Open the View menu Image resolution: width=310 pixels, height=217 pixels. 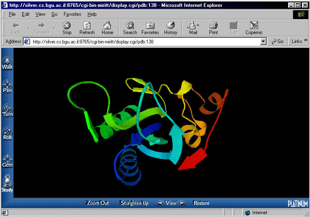tap(41, 14)
